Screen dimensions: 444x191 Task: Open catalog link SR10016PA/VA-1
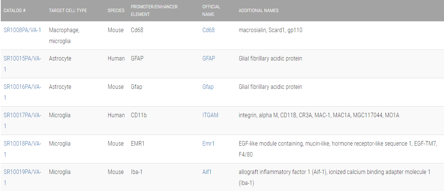pyautogui.click(x=22, y=87)
